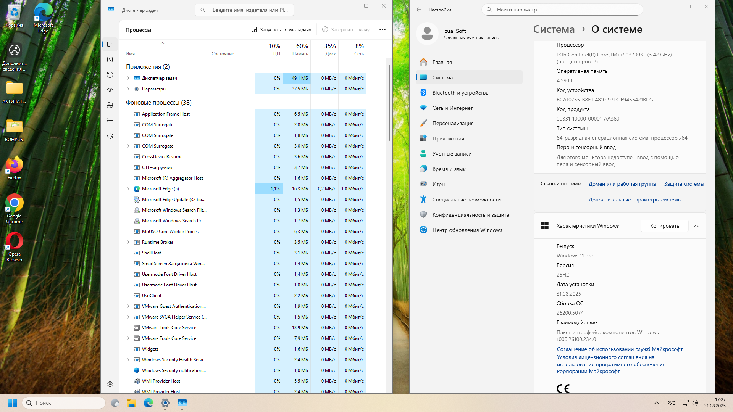Open Конфиденциальность и защита settings
Image resolution: width=733 pixels, height=412 pixels.
(x=469, y=215)
